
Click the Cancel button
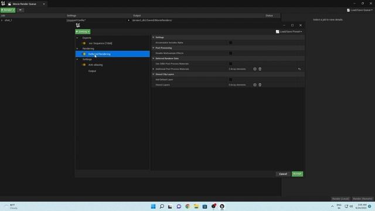(x=283, y=174)
